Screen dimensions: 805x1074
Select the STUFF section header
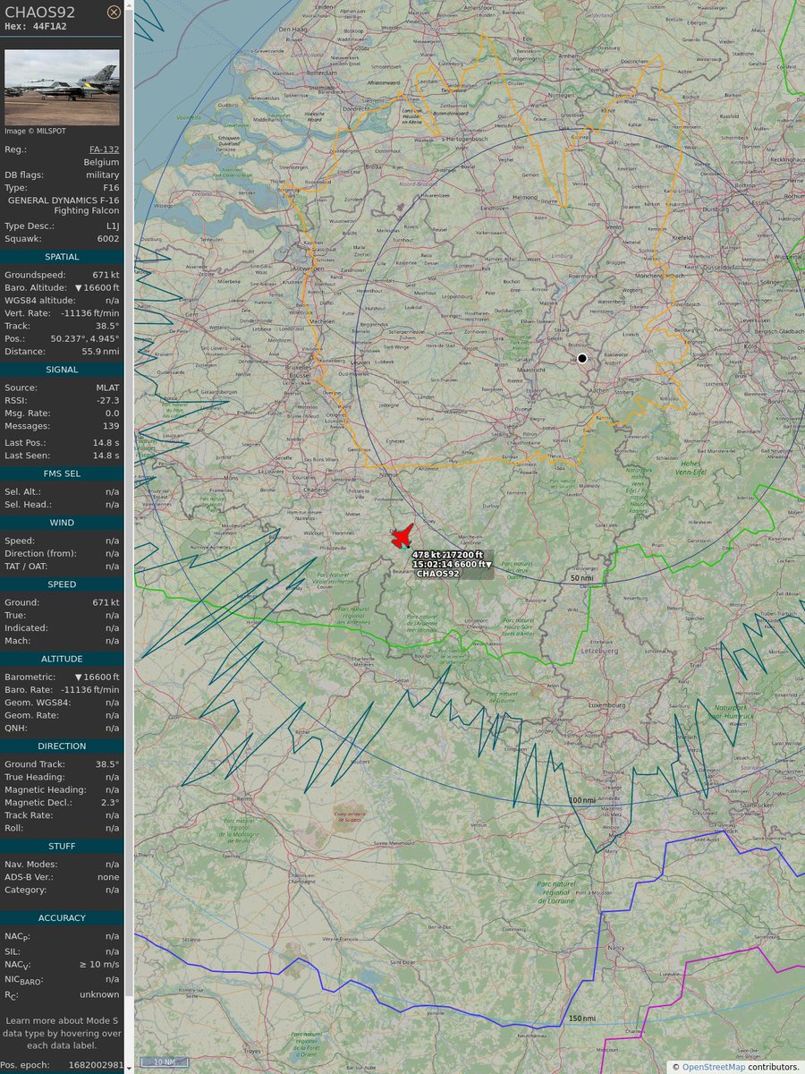(63, 846)
